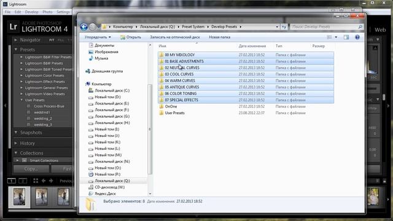Click Локальный диск (Q:) in breadcrumb
Image resolution: width=393 pixels, height=221 pixels.
(x=157, y=26)
